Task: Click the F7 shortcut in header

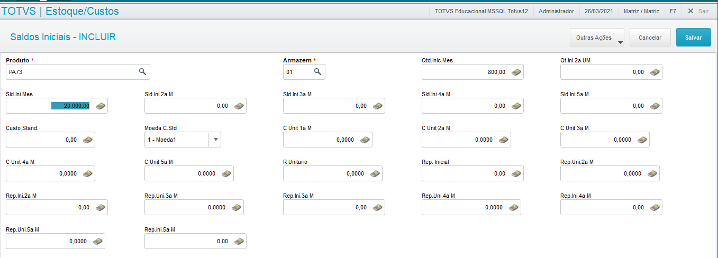Action: (x=672, y=11)
